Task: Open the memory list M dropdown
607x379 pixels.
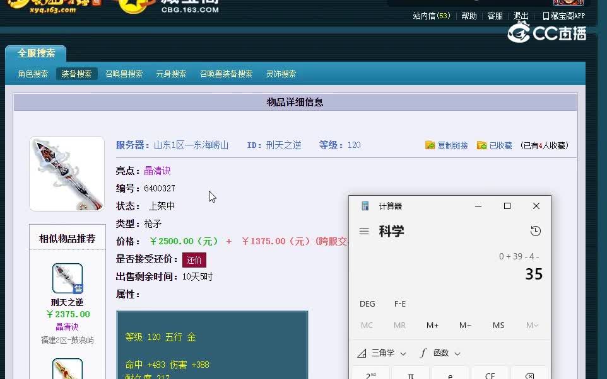Action: (x=532, y=325)
